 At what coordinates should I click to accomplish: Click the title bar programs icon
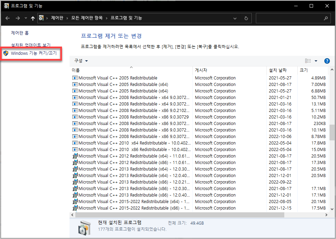[7, 6]
